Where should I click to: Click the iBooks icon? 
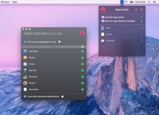pyautogui.click(x=25, y=58)
